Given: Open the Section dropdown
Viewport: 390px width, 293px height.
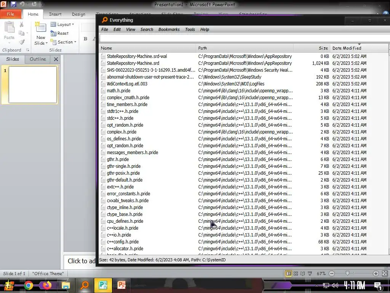Looking at the screenshot, I should tap(63, 42).
